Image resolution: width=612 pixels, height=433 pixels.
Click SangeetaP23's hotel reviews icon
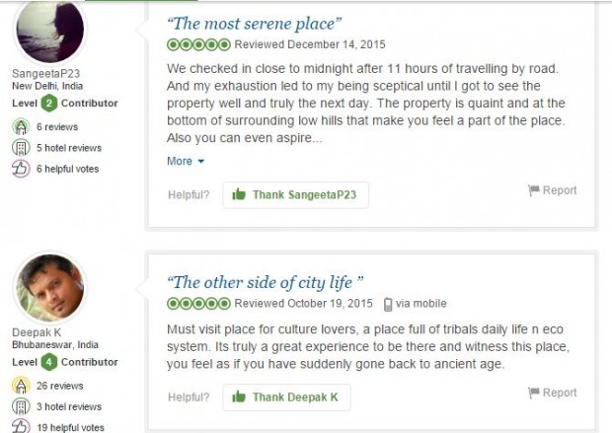(x=21, y=147)
